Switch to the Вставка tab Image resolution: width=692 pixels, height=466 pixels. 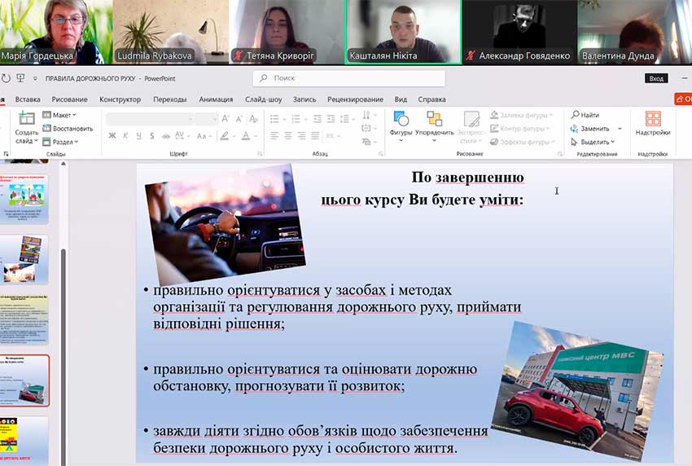(28, 99)
